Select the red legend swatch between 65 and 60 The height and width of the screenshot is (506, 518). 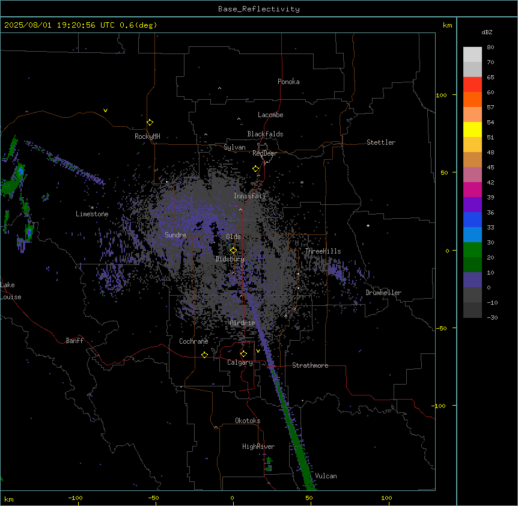click(472, 85)
